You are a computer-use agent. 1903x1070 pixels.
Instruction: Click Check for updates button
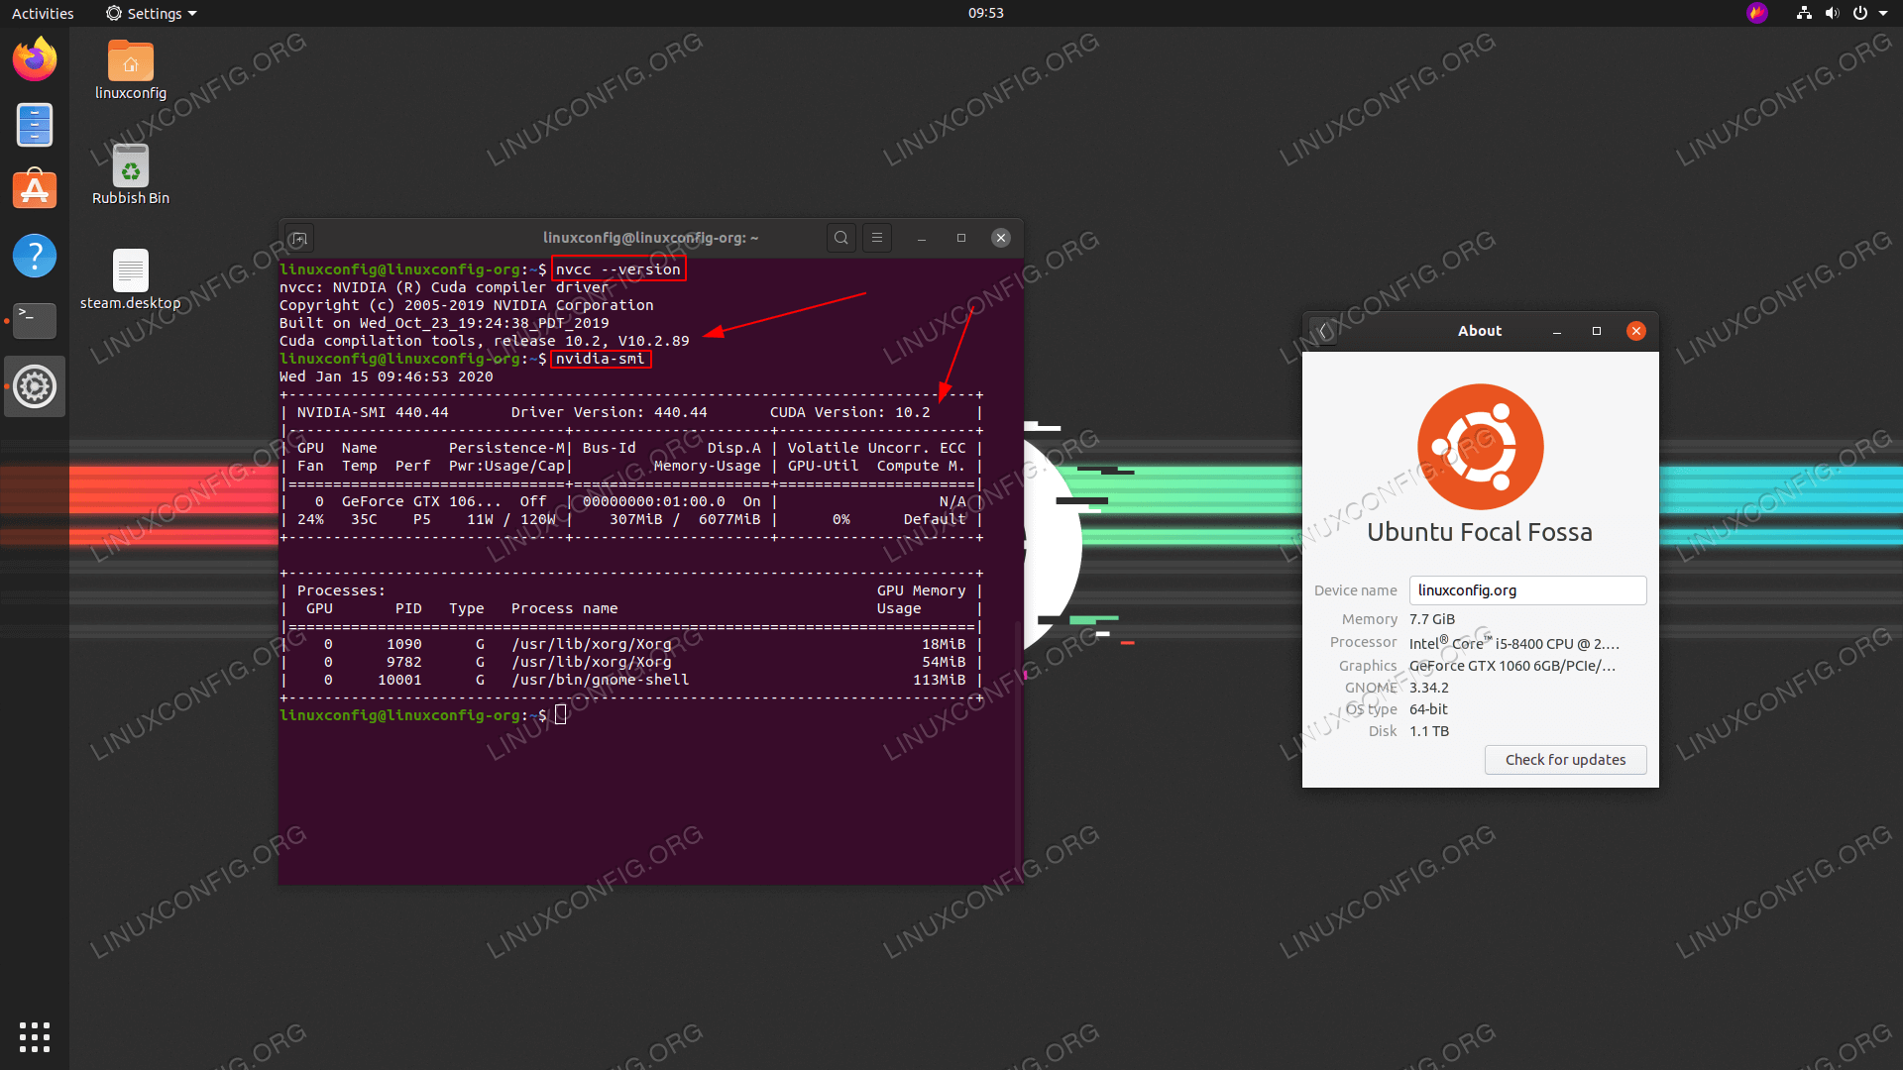1566,760
